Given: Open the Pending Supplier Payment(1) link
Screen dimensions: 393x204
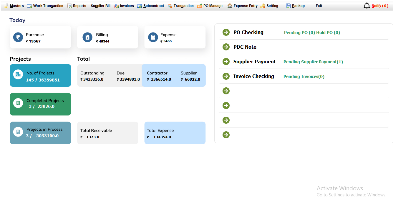Looking at the screenshot, I should click(313, 62).
